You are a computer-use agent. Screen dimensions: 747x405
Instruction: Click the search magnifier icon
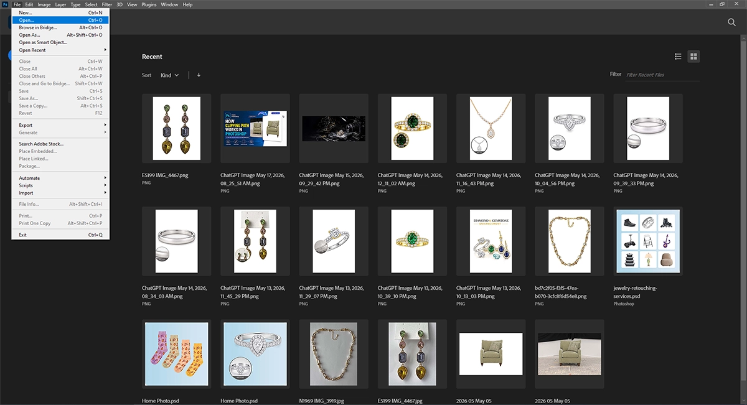tap(732, 22)
